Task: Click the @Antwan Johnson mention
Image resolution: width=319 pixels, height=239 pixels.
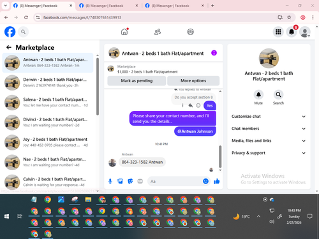Action: 195,131
